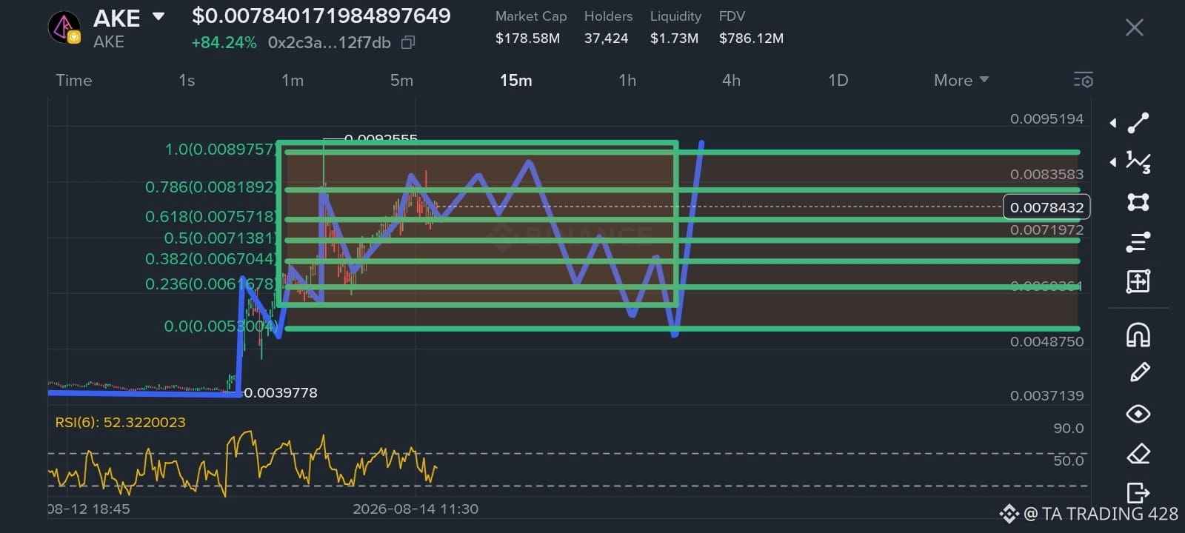Click the current price label 0.0078432

pyautogui.click(x=1047, y=207)
